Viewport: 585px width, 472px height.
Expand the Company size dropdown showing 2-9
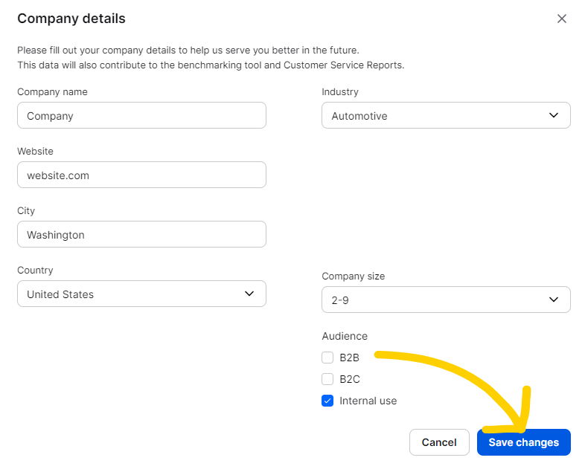click(x=446, y=300)
